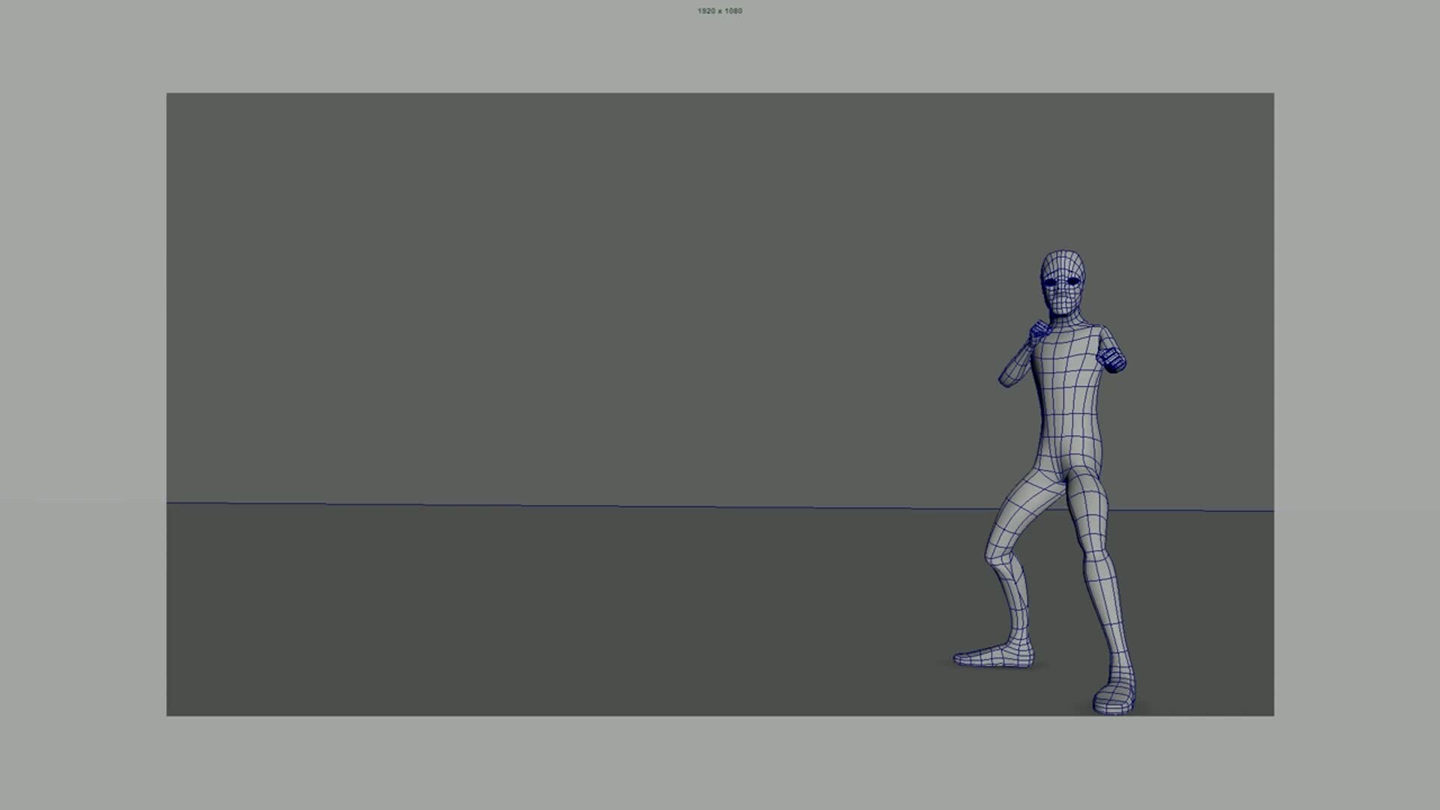Pick the character's jaw and mouth area
The width and height of the screenshot is (1440, 810).
coord(1063,304)
